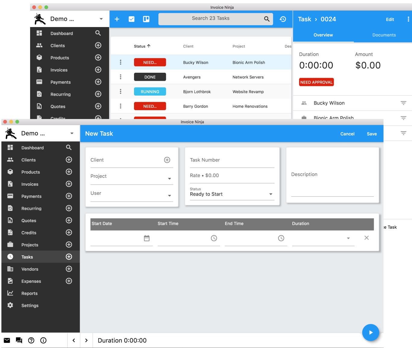
Task: Click plus icon next to Vendors in front window
Action: (x=69, y=269)
